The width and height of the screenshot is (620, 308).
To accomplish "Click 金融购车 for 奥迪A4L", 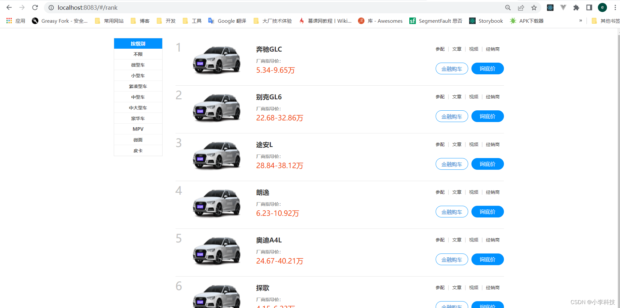I will pyautogui.click(x=452, y=259).
